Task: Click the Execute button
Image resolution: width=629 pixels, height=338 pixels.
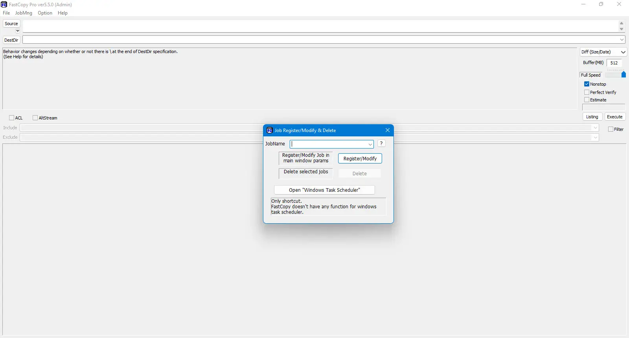Action: pyautogui.click(x=615, y=117)
